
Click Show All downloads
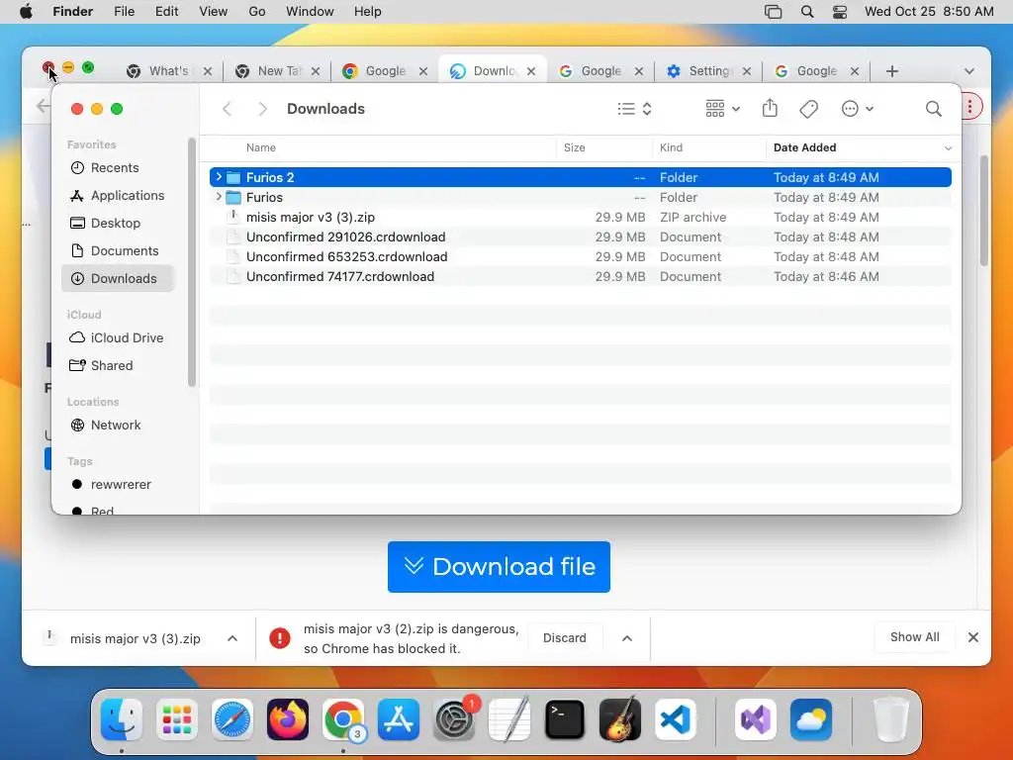point(915,637)
